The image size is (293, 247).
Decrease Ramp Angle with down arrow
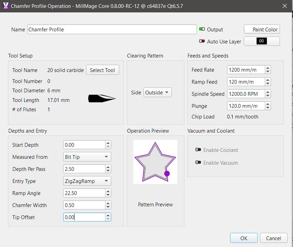(x=108, y=195)
